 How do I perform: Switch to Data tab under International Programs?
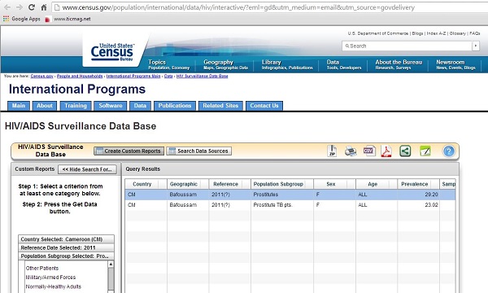coord(140,106)
